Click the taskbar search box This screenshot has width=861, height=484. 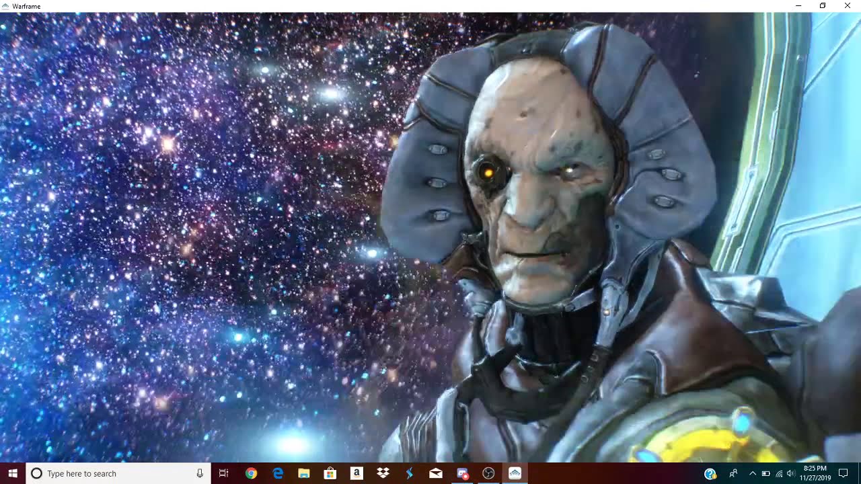click(118, 473)
